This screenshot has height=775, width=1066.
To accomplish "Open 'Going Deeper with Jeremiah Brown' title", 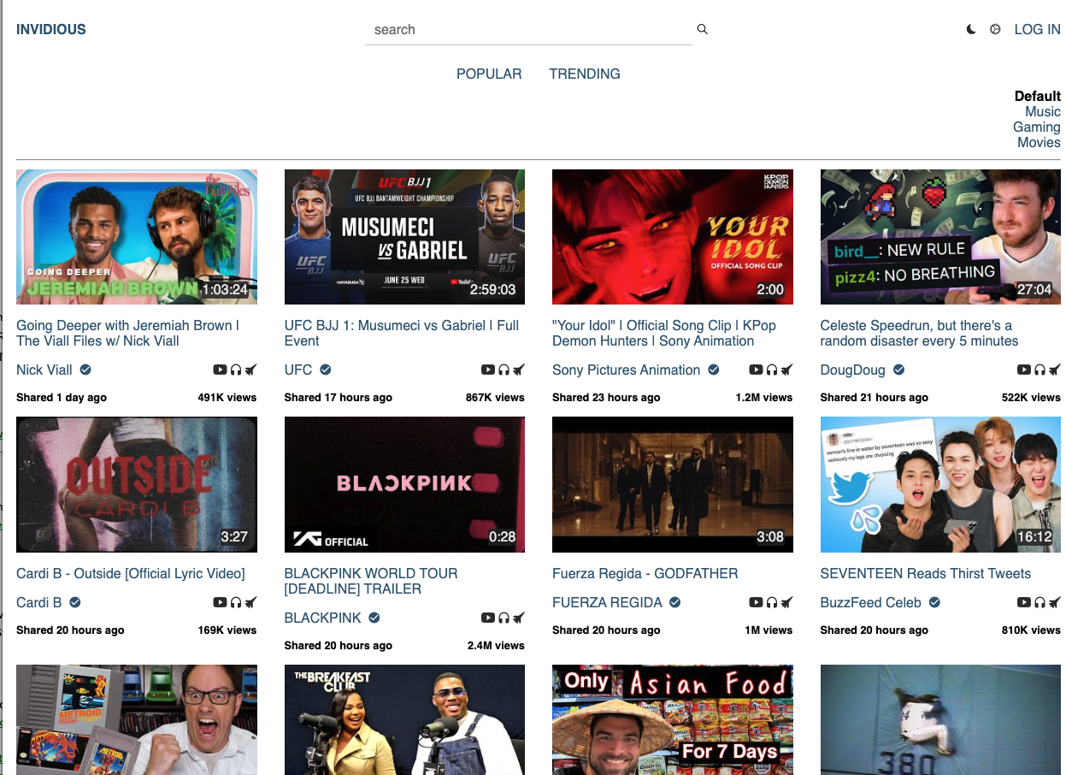I will coord(127,333).
